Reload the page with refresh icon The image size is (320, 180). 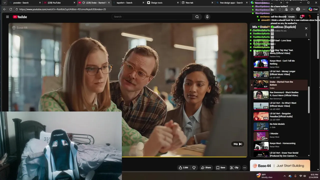click(x=10, y=9)
